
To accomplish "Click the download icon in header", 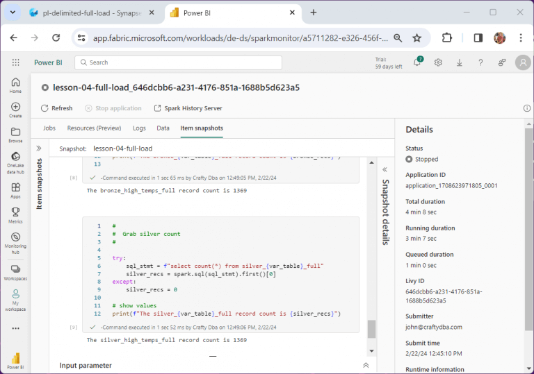I will 460,62.
